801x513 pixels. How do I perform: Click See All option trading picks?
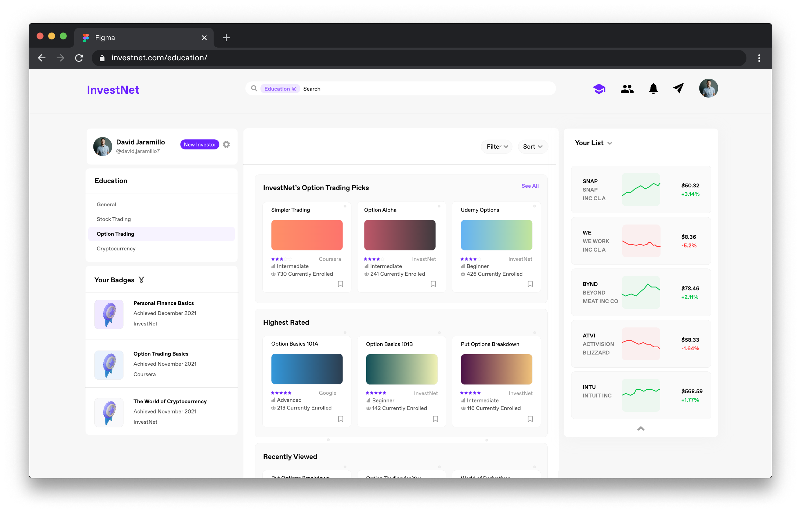pos(530,186)
